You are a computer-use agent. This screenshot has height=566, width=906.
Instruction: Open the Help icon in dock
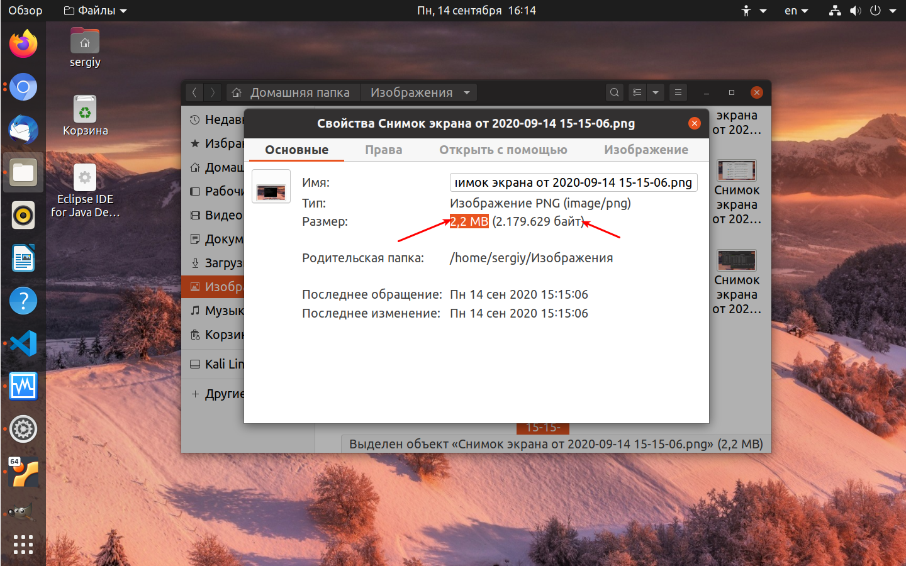pos(23,301)
